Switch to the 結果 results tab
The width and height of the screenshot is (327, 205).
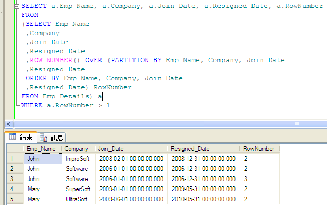[x=21, y=137]
